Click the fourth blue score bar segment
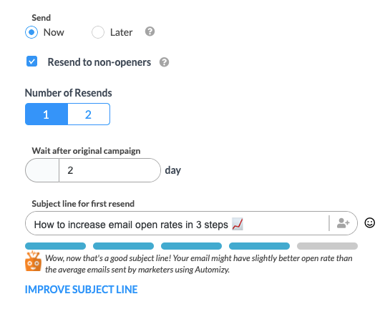The height and width of the screenshot is (309, 390). [260, 246]
